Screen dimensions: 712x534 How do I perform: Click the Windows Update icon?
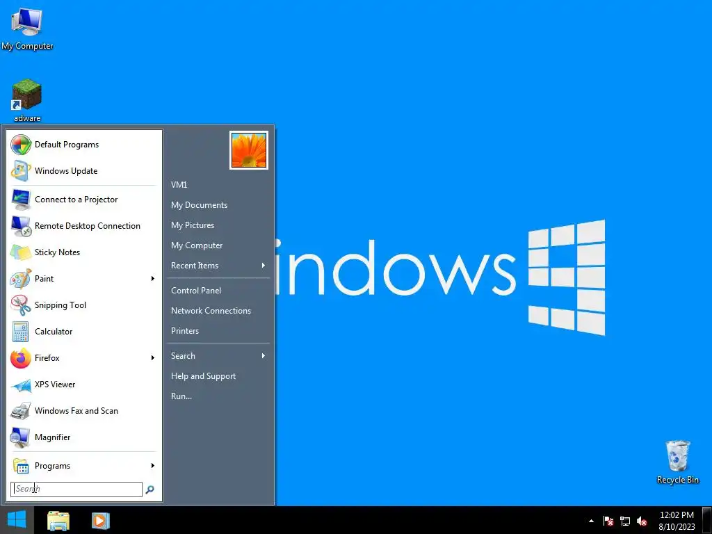(21, 171)
